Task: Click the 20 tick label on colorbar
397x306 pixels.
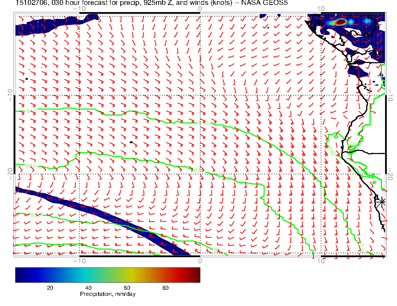Action: (x=50, y=288)
